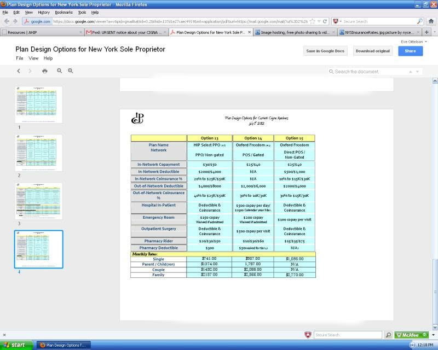Close the Plan Design Options tab
438x350 pixels.
[250, 32]
